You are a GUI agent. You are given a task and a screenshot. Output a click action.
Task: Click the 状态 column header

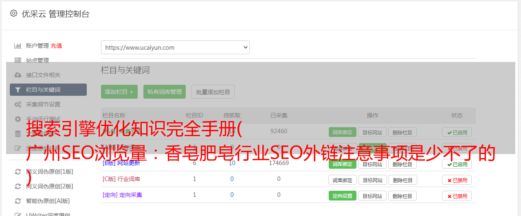[x=457, y=115]
